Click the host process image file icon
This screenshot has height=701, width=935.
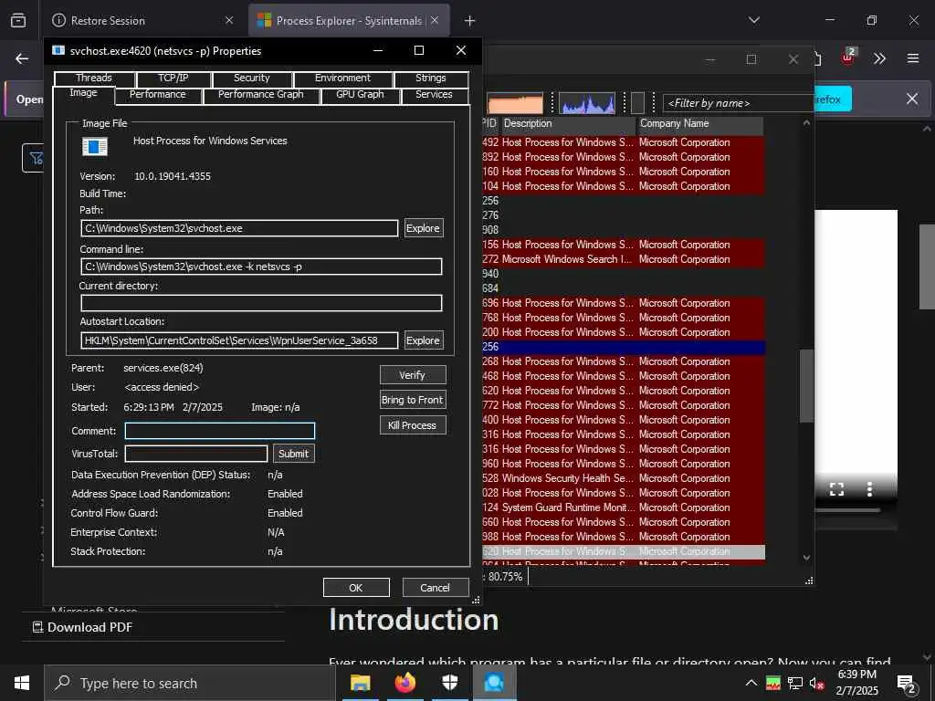[95, 147]
